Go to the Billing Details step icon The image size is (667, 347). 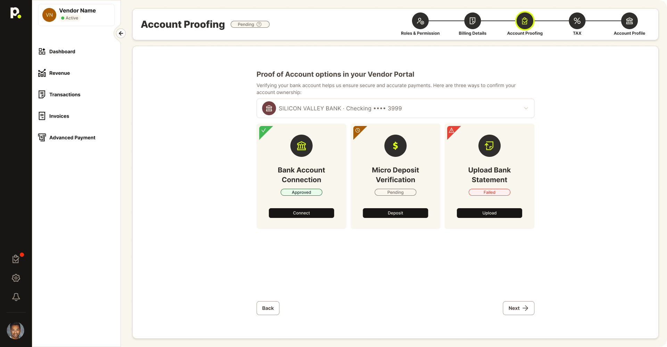(472, 21)
